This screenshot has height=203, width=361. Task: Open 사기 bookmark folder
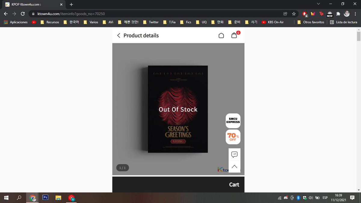[x=251, y=22]
